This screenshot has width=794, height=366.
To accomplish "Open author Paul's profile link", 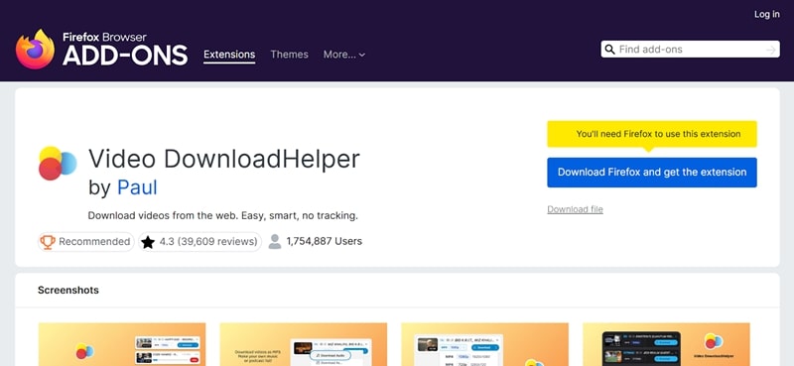I will pyautogui.click(x=137, y=187).
